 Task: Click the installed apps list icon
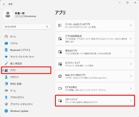tap(60, 25)
